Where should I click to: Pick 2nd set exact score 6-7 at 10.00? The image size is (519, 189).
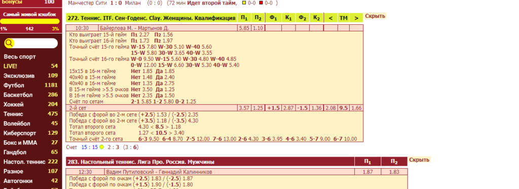click(x=351, y=139)
